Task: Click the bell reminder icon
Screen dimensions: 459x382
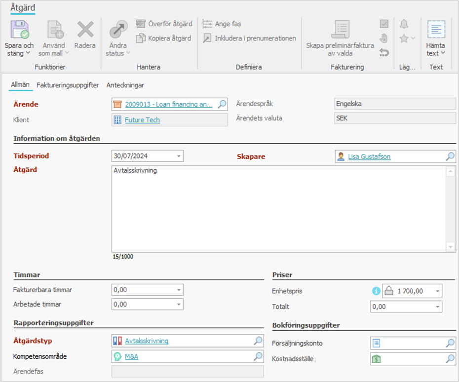Action: pyautogui.click(x=404, y=24)
